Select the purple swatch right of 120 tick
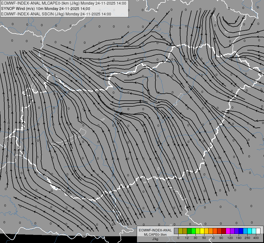This screenshot has height=243, width=264. click(x=232, y=231)
